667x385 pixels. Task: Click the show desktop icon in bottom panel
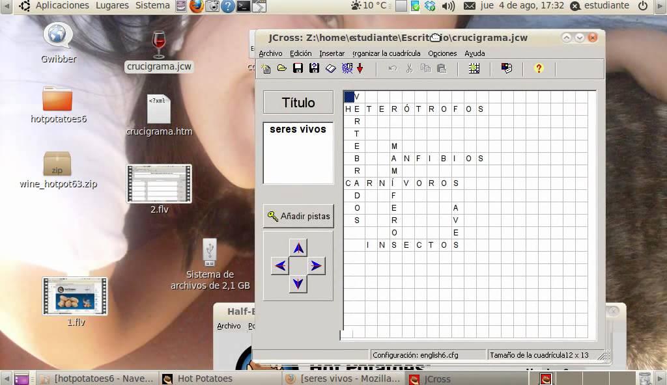click(21, 378)
